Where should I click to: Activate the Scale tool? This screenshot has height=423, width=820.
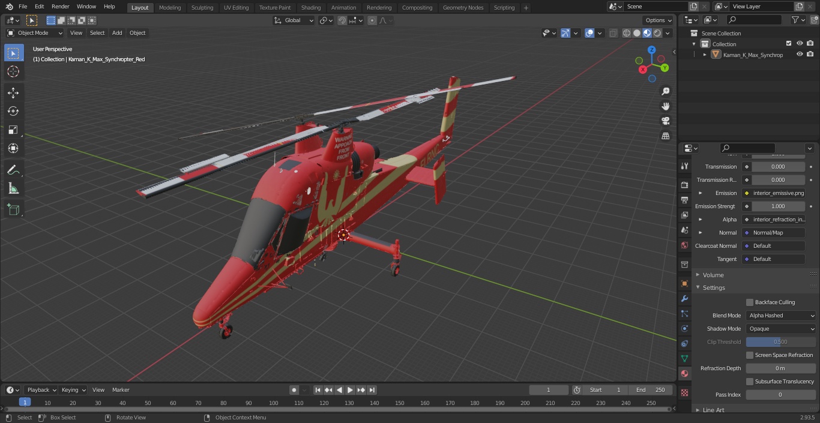13,130
